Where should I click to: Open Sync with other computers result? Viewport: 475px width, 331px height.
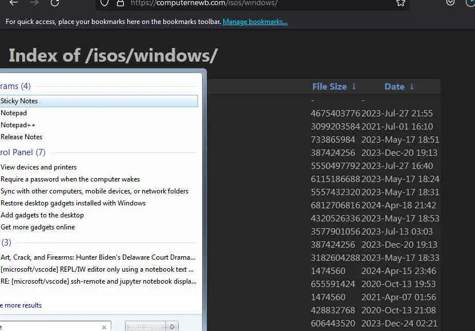95,191
